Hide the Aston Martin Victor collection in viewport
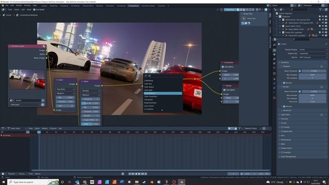This screenshot has width=329, height=185. pos(323,26)
